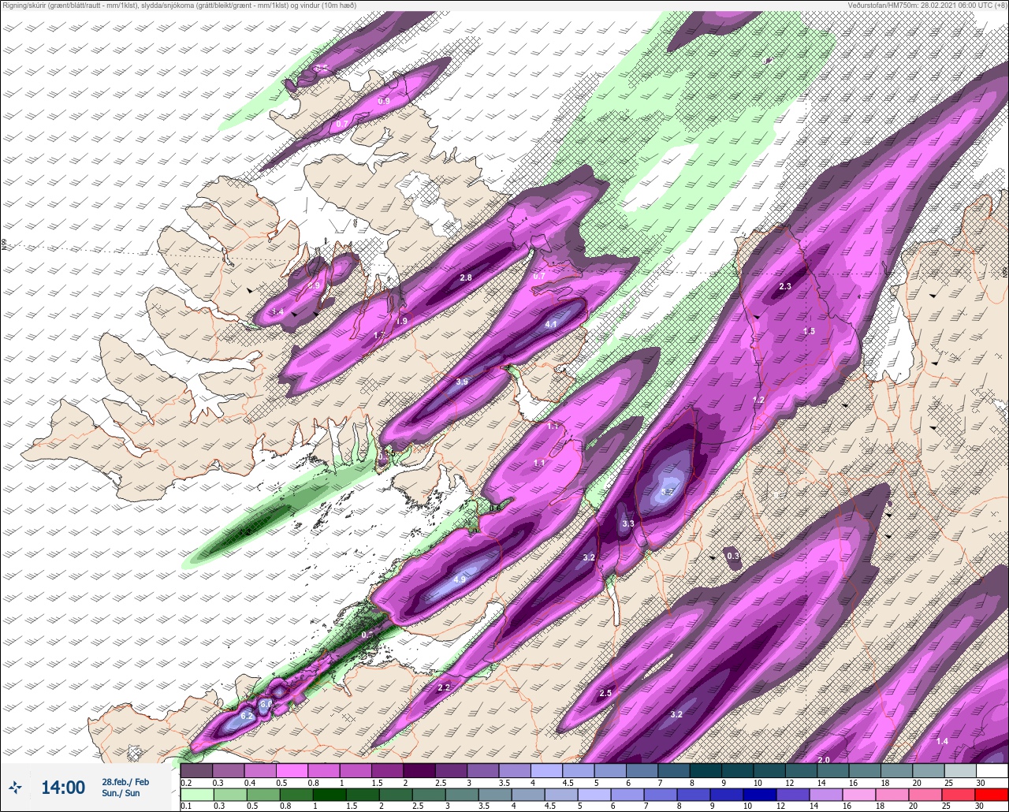The width and height of the screenshot is (1009, 812).
Task: Click the 'Sun./ Sun' weekday text
Action: pos(121,793)
